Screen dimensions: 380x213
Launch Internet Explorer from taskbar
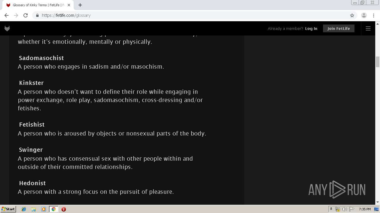pyautogui.click(x=24, y=209)
